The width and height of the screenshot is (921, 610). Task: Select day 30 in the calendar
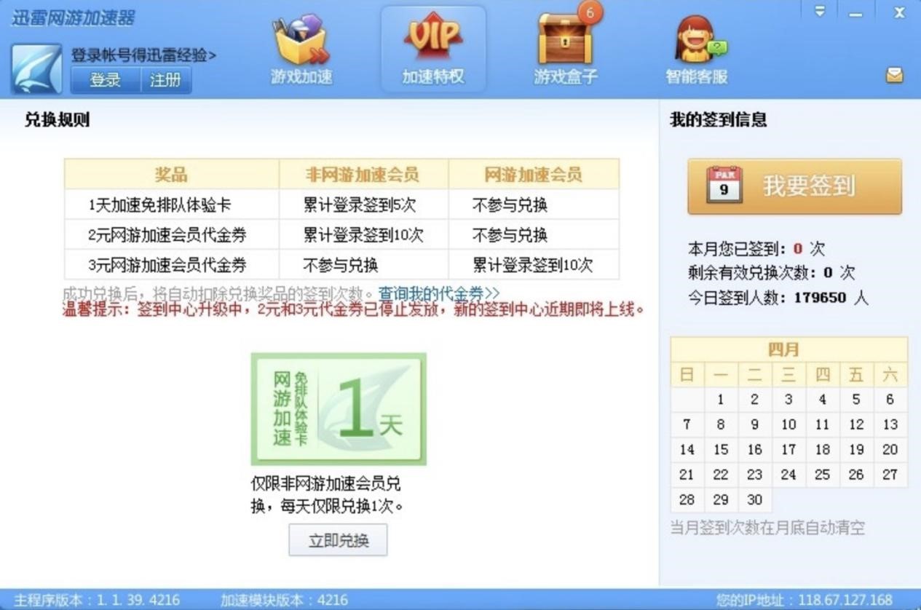(x=754, y=500)
